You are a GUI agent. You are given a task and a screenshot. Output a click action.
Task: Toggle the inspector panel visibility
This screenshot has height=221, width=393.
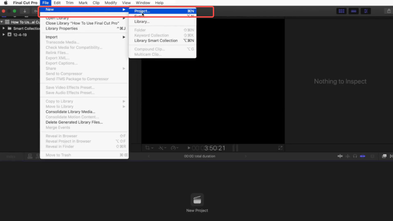366,11
